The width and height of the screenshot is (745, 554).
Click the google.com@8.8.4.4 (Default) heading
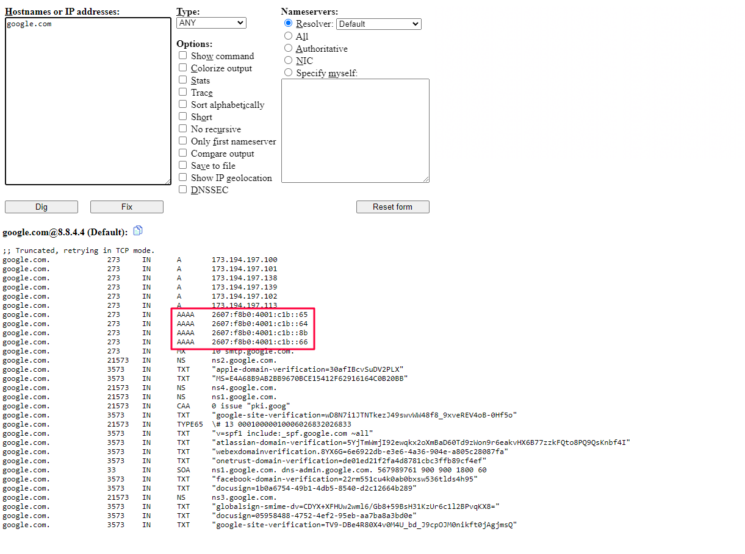tap(65, 232)
